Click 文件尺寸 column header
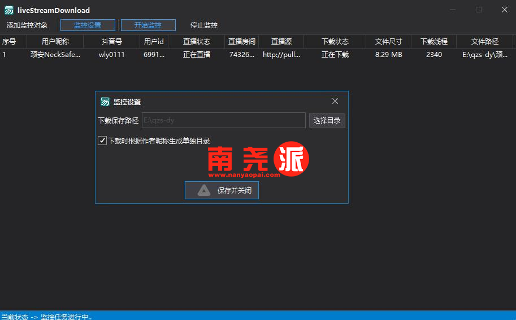Viewport: 516px width, 320px height. point(389,41)
